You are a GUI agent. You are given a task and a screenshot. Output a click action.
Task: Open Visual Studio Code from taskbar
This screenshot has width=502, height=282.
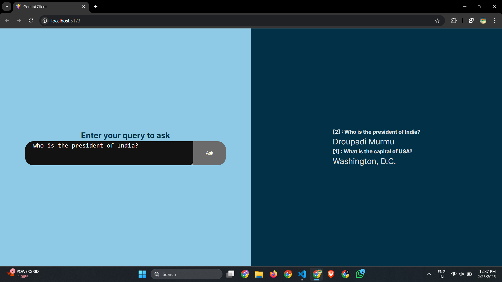pos(302,274)
